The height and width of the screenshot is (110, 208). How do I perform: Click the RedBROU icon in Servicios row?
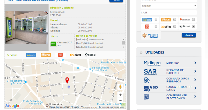[31, 55]
